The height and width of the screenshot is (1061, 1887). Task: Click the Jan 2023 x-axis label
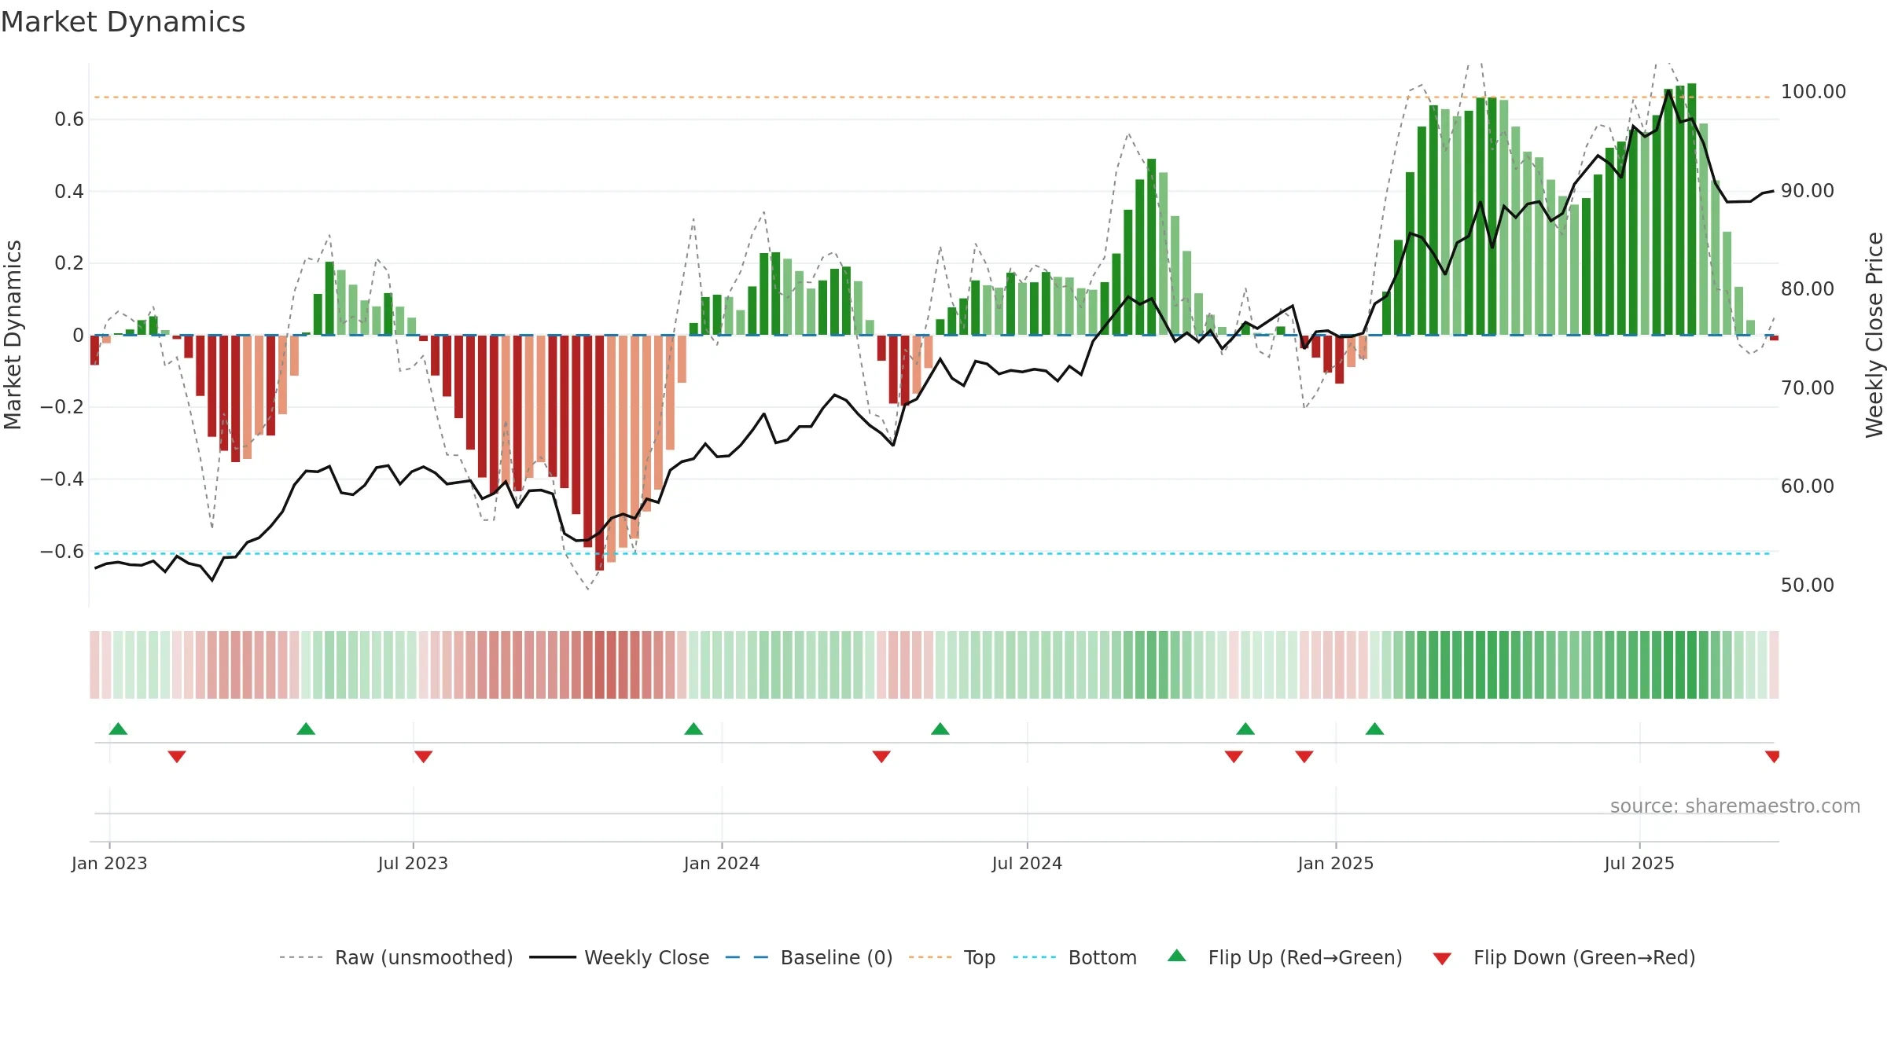coord(109,863)
